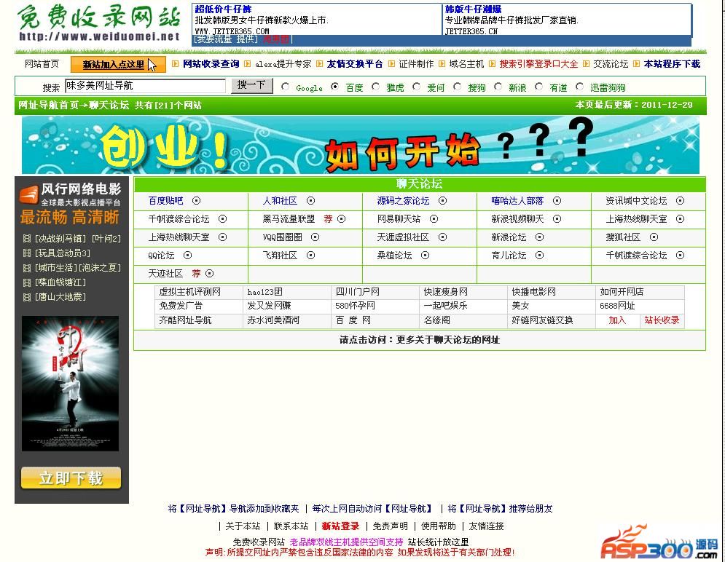This screenshot has width=725, height=562.
Task: Click the circle icon next to 百度贴吧
Action: coord(196,201)
